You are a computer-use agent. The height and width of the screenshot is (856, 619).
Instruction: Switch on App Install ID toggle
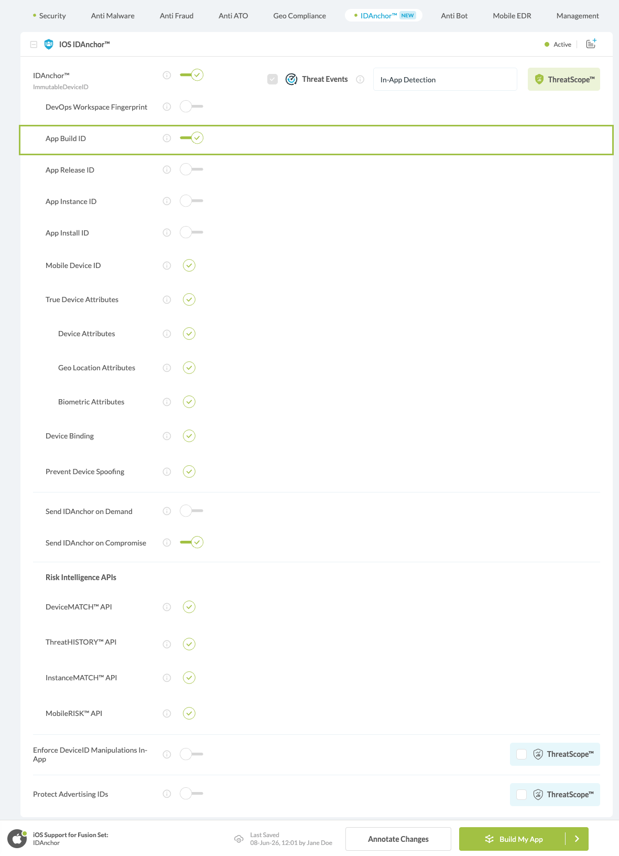pyautogui.click(x=191, y=232)
